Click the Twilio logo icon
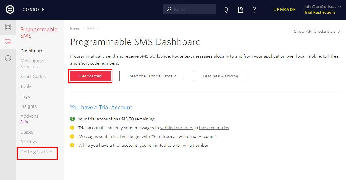Image resolution: width=346 pixels, height=180 pixels. click(x=10, y=9)
